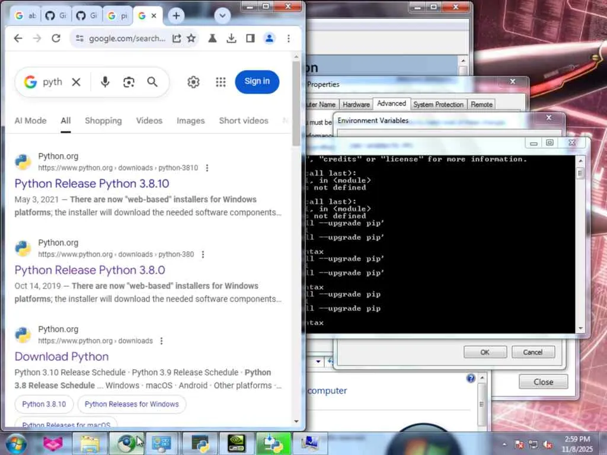Select System Protection tab

click(x=438, y=104)
